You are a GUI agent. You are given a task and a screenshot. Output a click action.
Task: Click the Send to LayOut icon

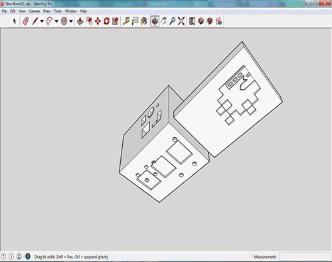click(218, 21)
